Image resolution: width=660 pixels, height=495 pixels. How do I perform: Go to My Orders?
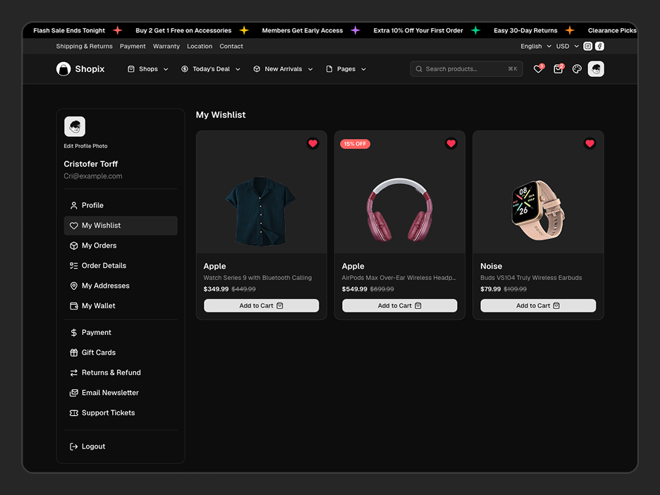[x=121, y=246]
